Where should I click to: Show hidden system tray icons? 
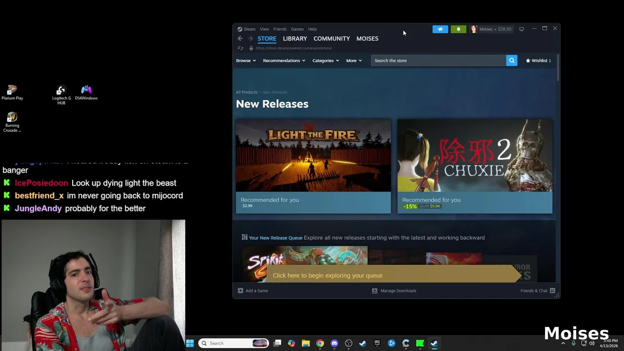[x=563, y=343]
